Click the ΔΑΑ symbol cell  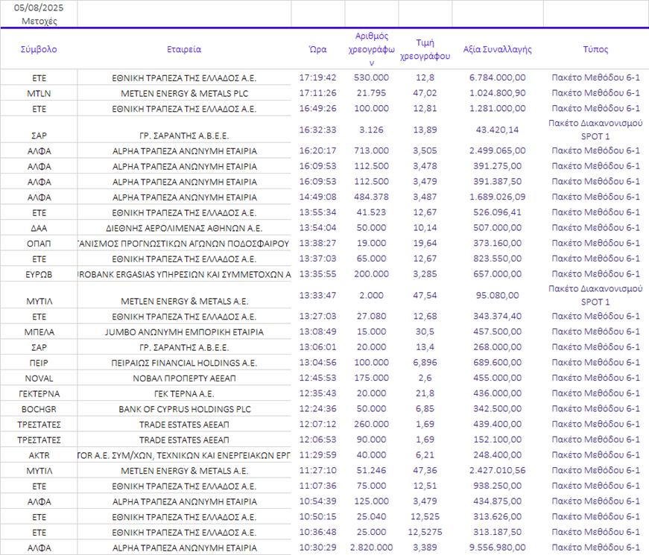click(39, 228)
